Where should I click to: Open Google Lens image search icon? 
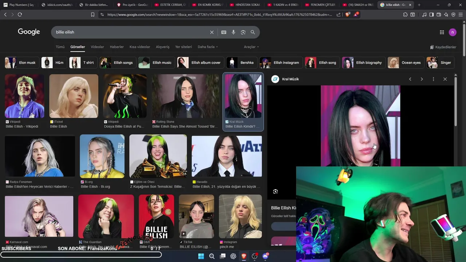[x=243, y=32]
